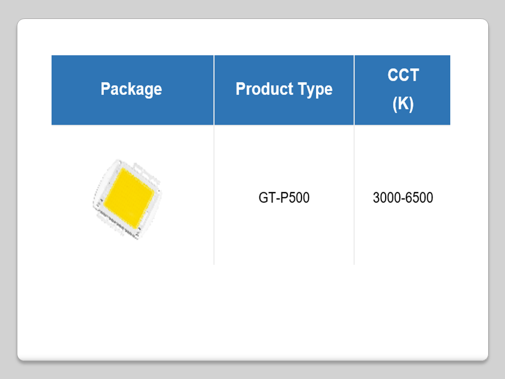Click the LED chip package image

(x=128, y=197)
